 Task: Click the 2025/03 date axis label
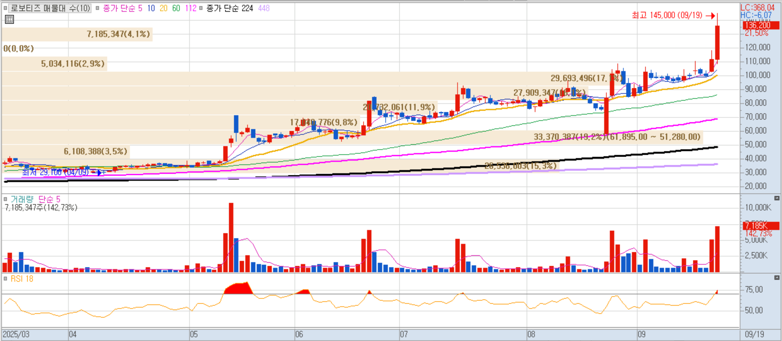16,334
